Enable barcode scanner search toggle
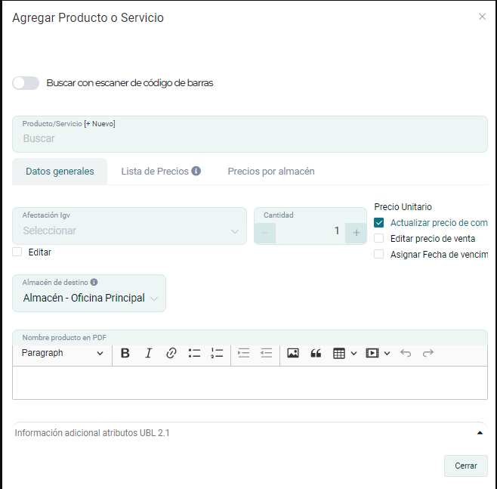 [x=26, y=83]
